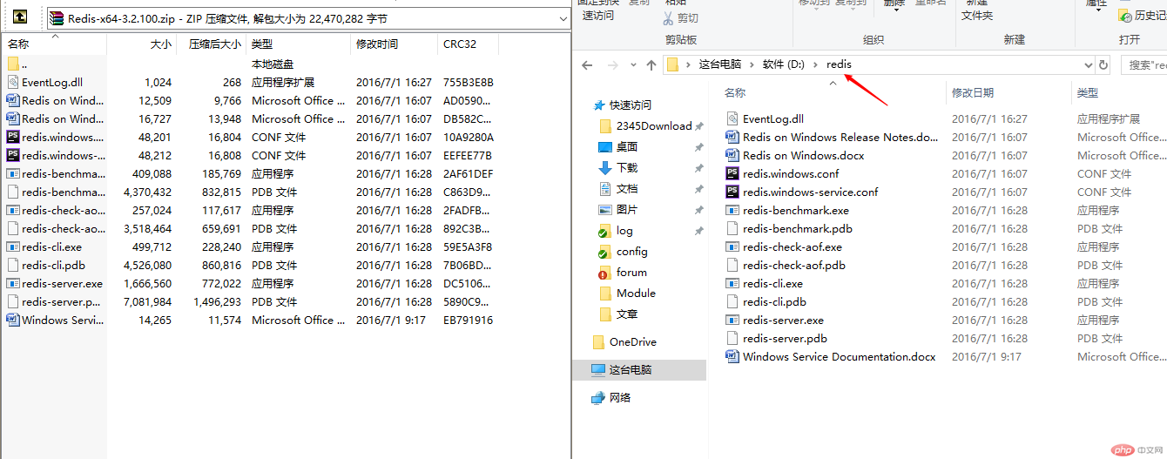Screen dimensions: 1167x459
Task: Click the Documents icon in navigation pane
Action: [605, 188]
